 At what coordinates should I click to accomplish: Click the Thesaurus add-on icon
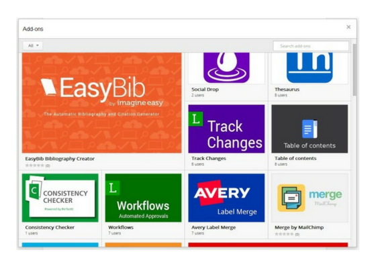(310, 68)
